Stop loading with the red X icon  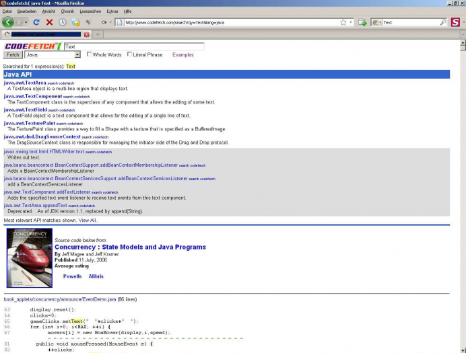[49, 22]
